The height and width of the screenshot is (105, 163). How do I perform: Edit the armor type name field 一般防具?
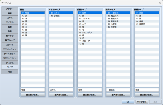(118, 90)
